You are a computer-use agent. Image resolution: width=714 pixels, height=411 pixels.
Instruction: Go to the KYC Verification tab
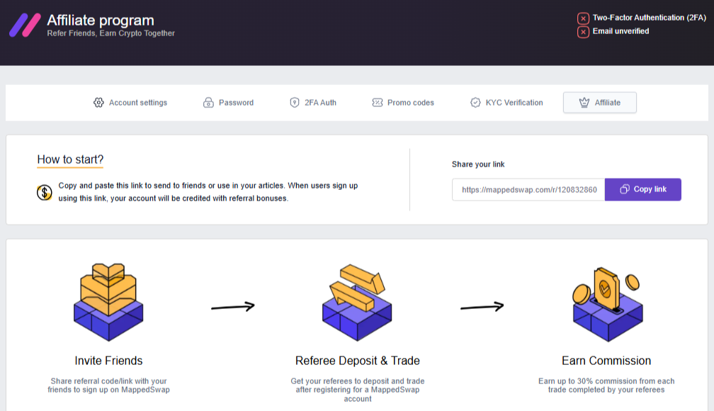(x=514, y=103)
